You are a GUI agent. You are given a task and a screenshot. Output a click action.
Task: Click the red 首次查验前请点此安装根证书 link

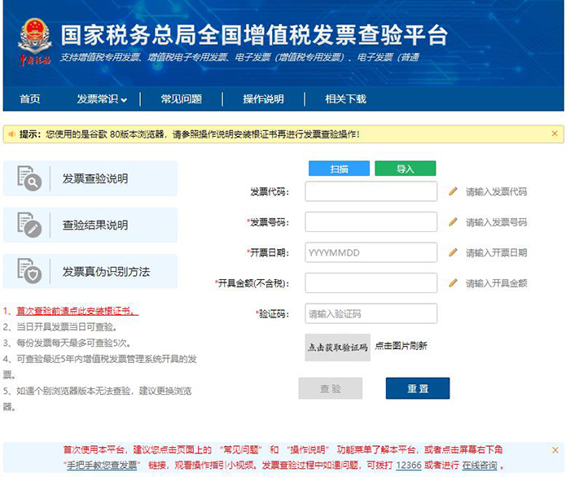[x=77, y=311]
